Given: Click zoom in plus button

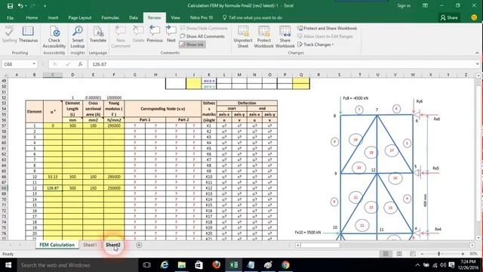Looking at the screenshot, I should [x=463, y=254].
